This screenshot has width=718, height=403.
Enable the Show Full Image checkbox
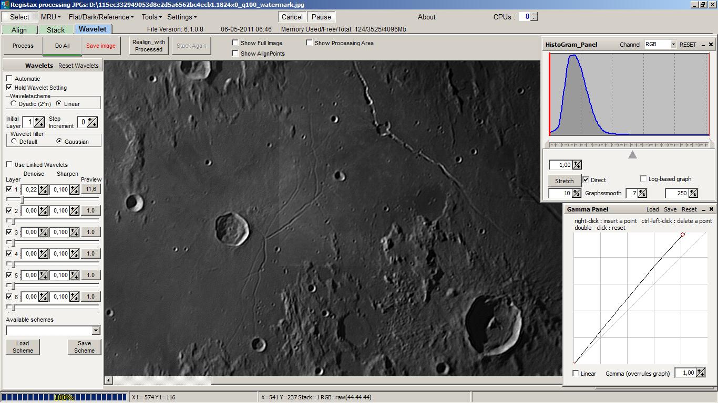tap(235, 43)
